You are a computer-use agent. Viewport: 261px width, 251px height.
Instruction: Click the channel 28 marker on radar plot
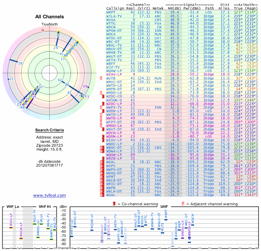click(x=20, y=63)
